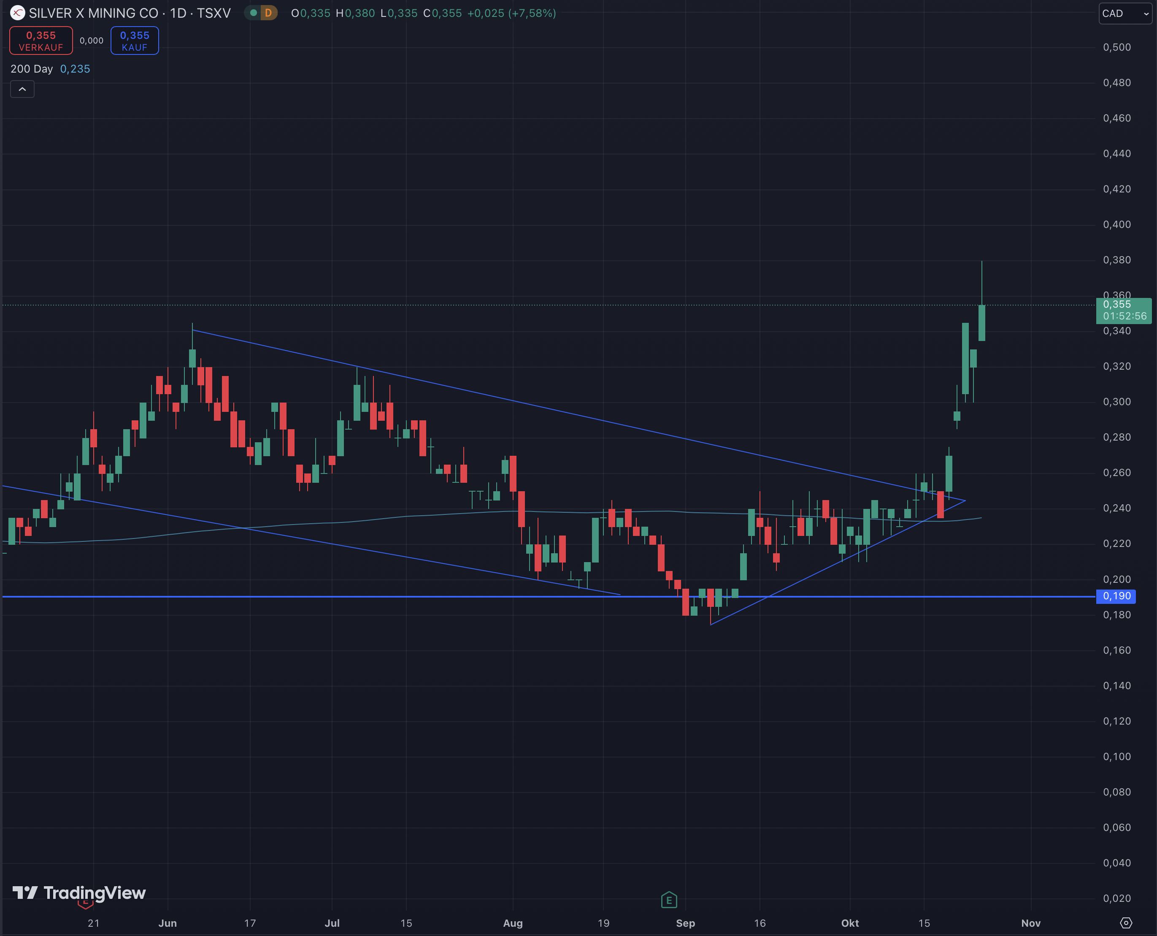Open the SILVER X MINING CO symbol search

pyautogui.click(x=94, y=13)
